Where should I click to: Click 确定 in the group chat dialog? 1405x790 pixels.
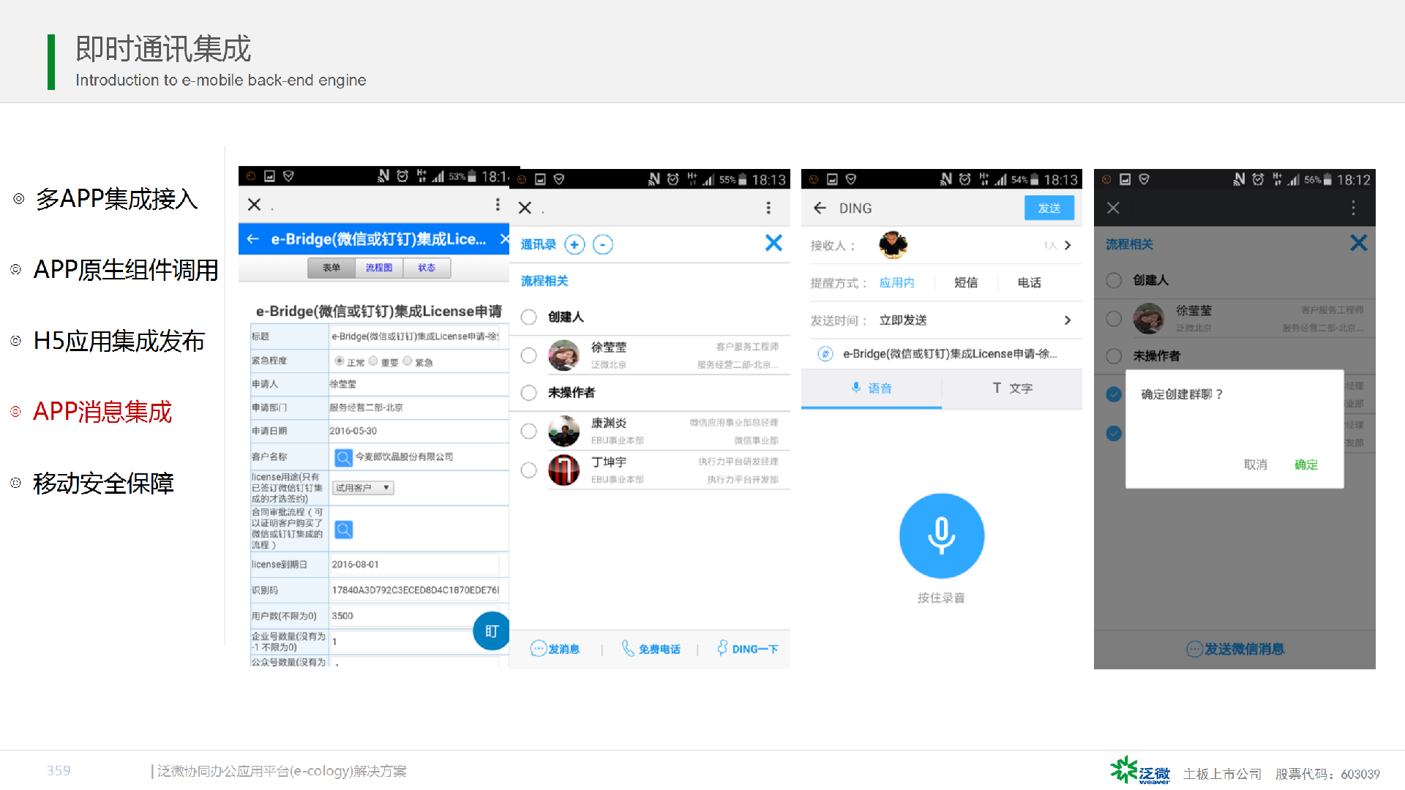click(x=1306, y=464)
